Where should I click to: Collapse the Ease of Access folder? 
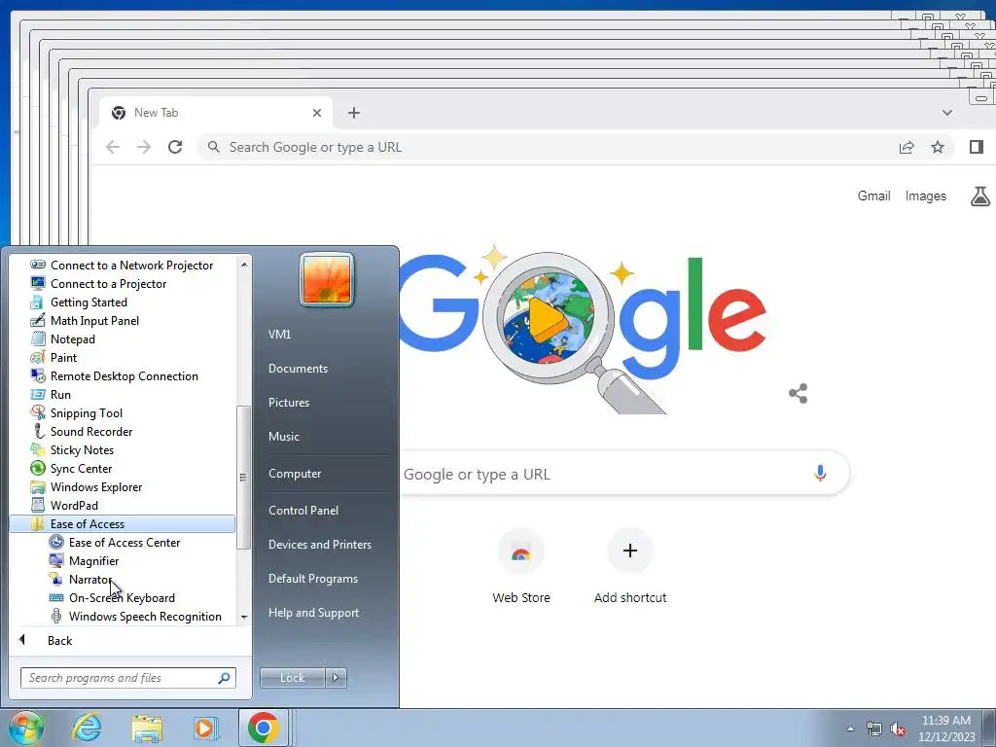coord(122,523)
